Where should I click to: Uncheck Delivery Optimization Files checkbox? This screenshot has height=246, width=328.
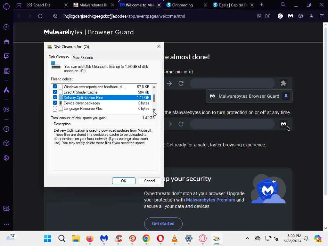coord(55,97)
